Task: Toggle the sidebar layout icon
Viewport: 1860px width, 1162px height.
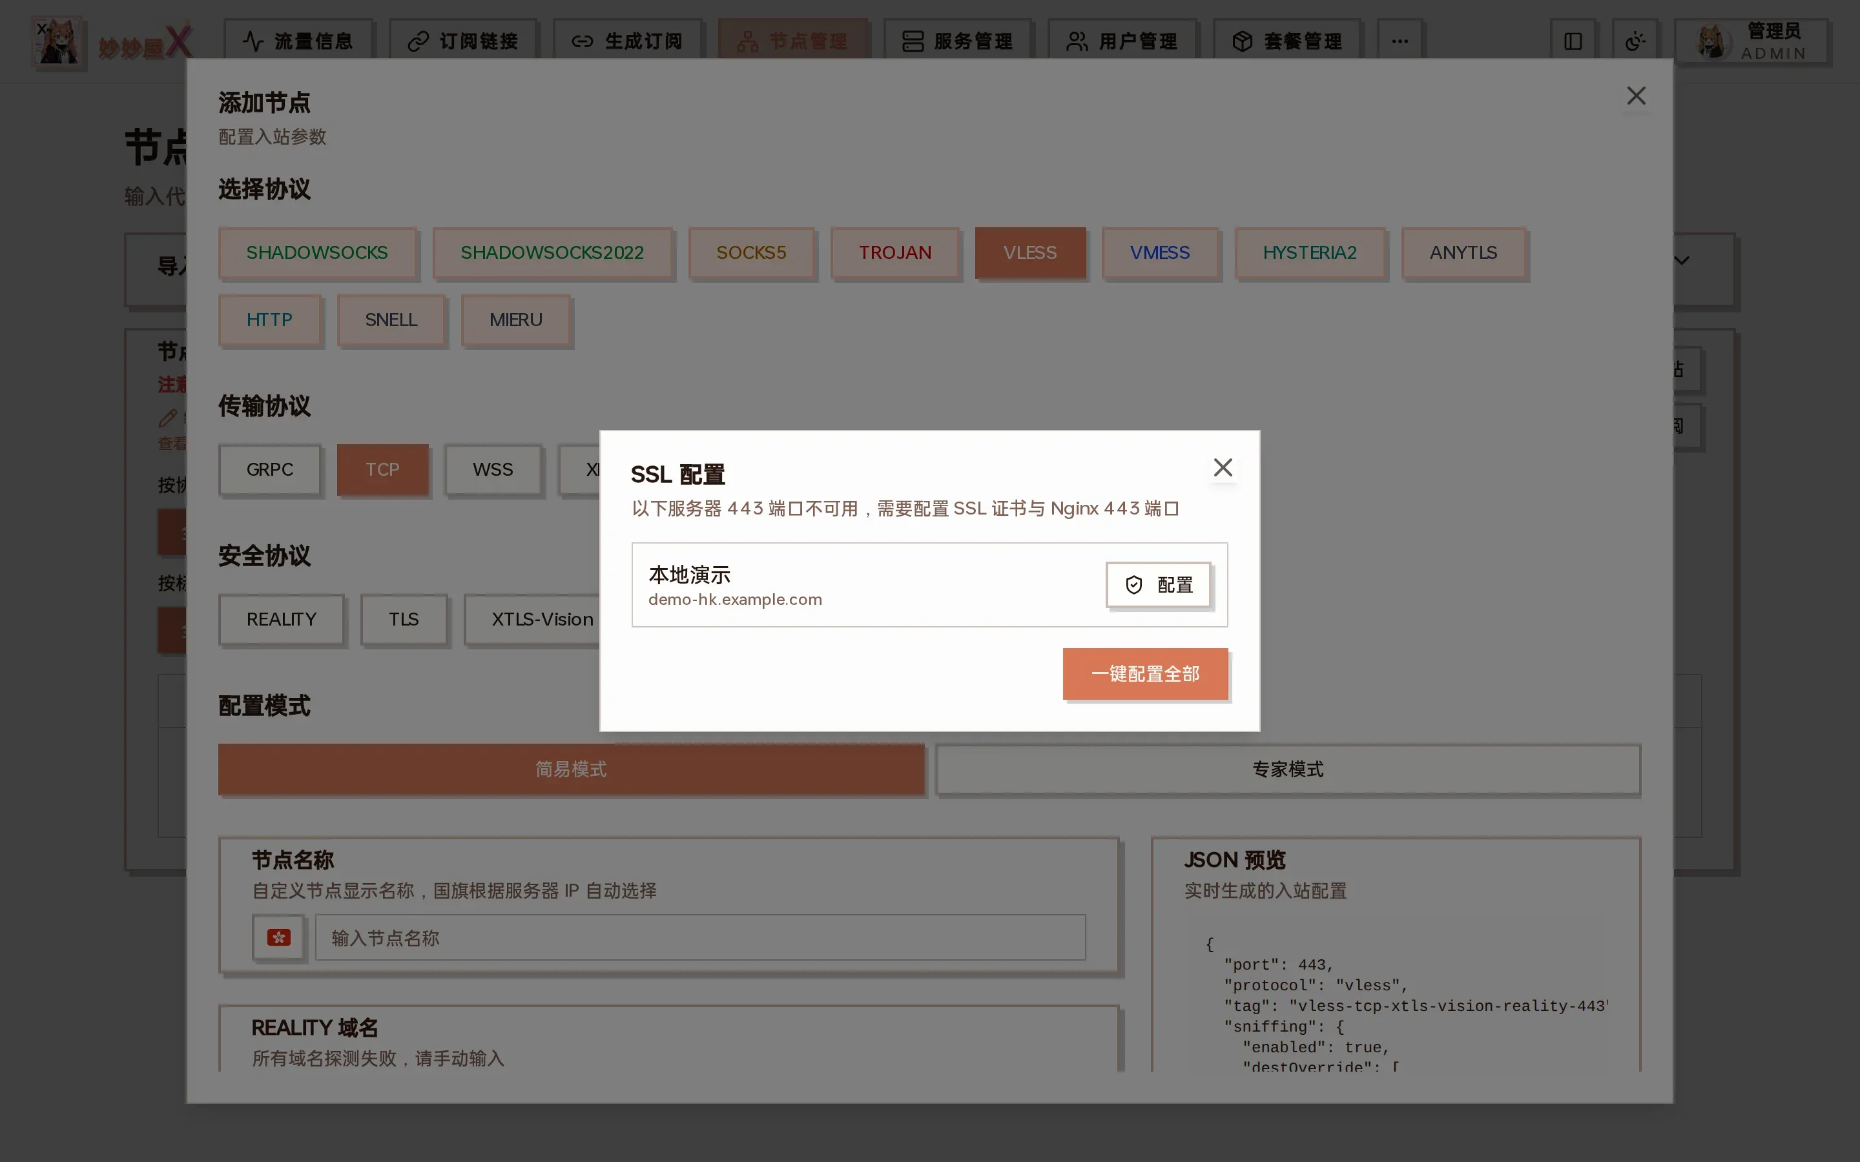Action: tap(1573, 41)
